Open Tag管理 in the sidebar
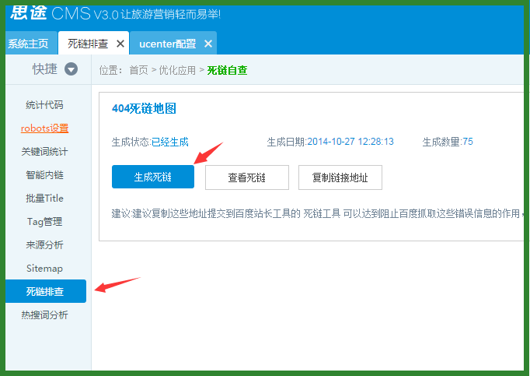 coord(44,222)
